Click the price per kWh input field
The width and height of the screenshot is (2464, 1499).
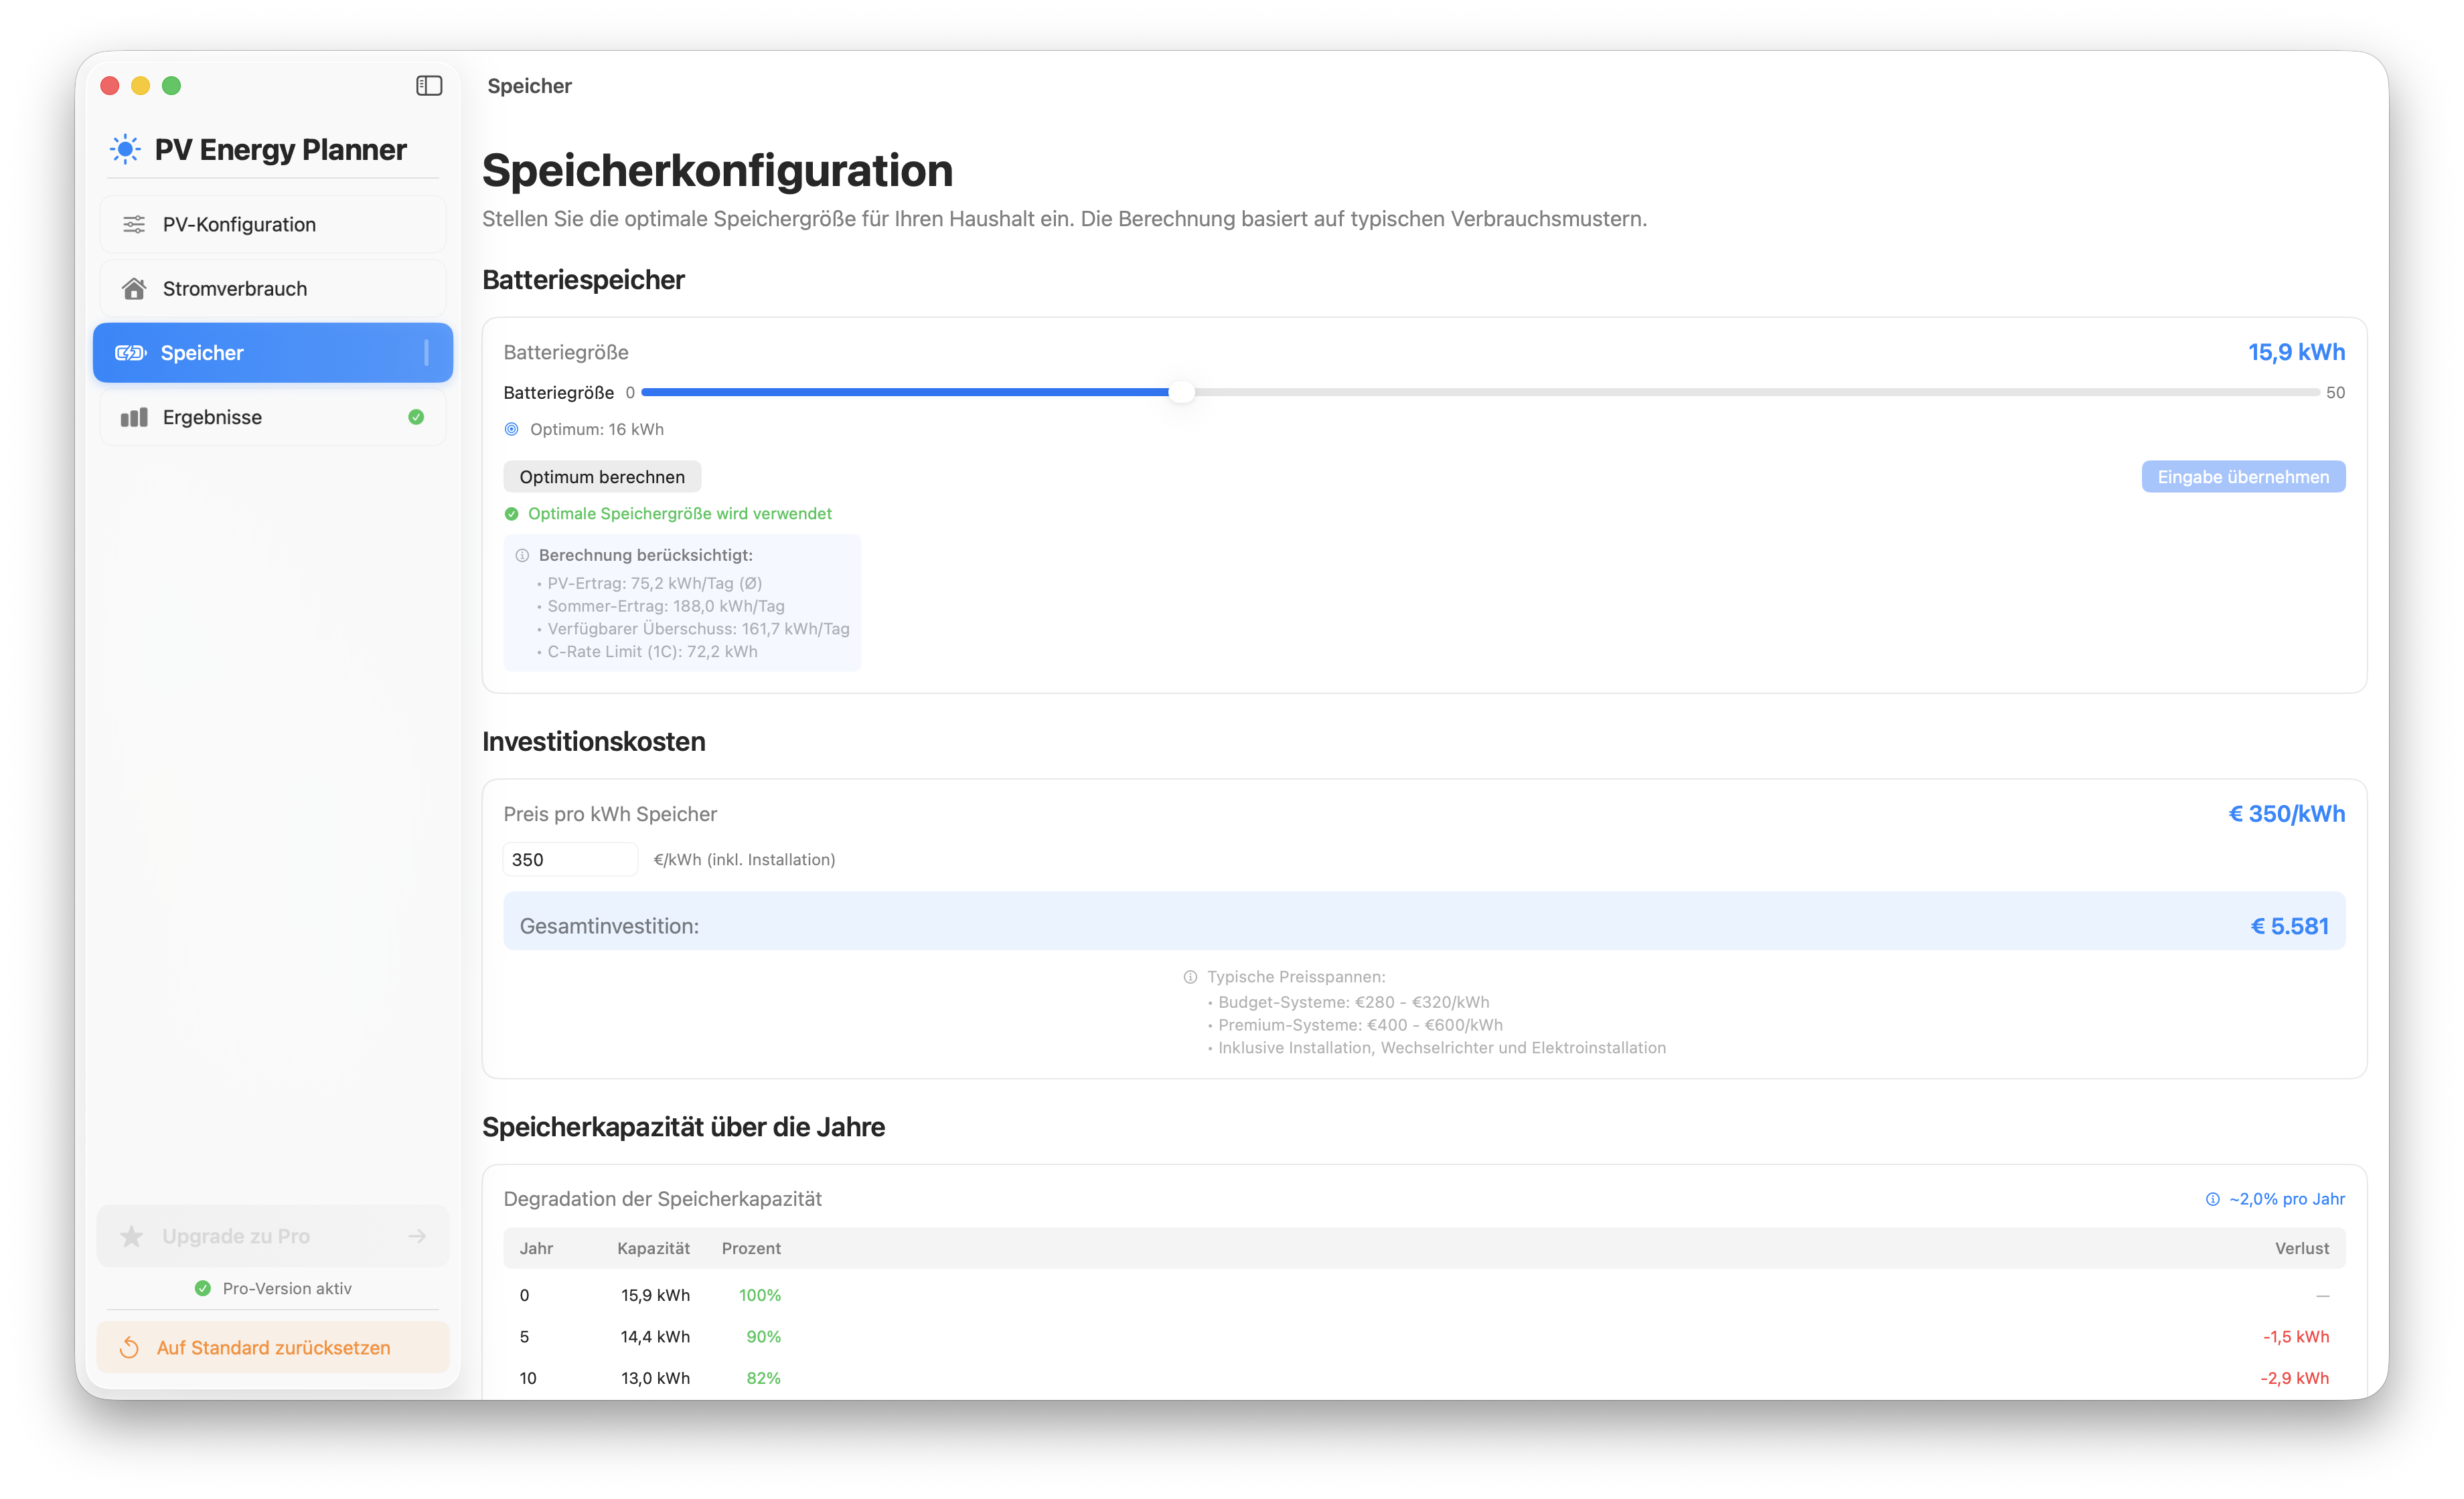click(x=570, y=859)
